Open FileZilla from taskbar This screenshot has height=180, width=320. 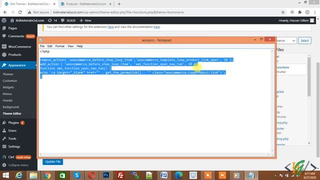coord(120,175)
